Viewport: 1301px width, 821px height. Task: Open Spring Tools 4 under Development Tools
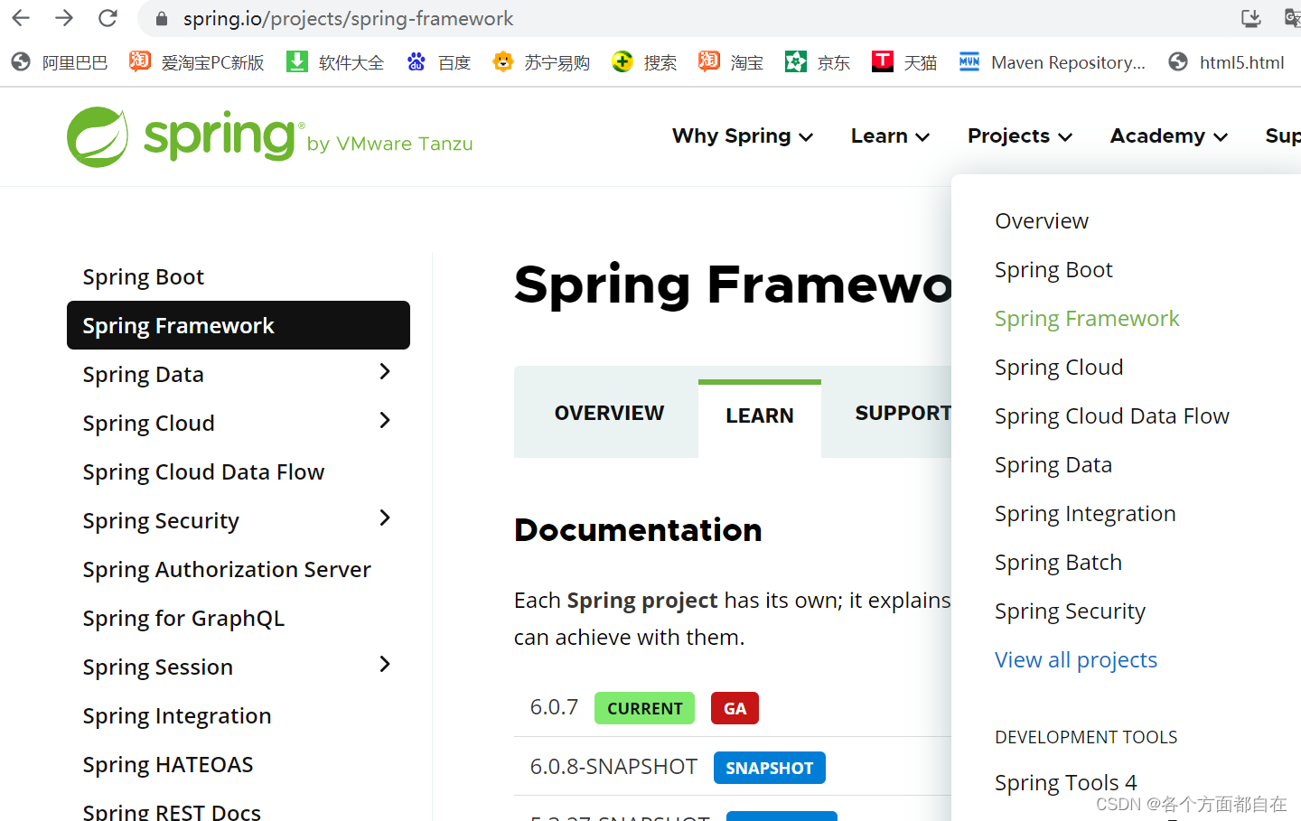1066,783
